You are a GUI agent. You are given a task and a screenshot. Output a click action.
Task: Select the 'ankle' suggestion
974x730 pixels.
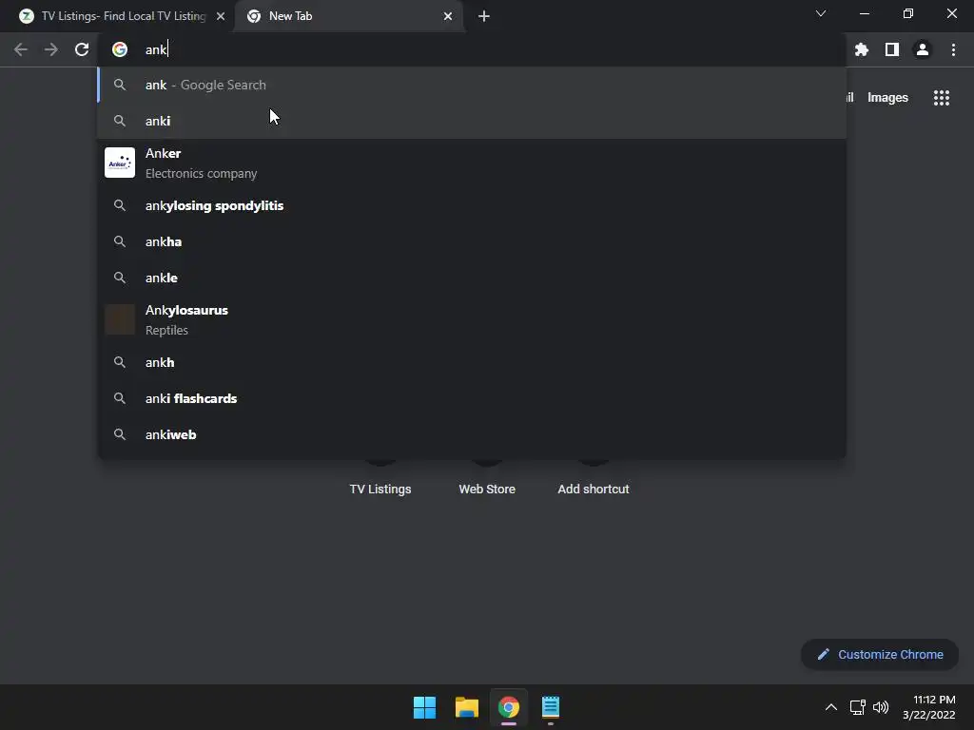click(472, 278)
